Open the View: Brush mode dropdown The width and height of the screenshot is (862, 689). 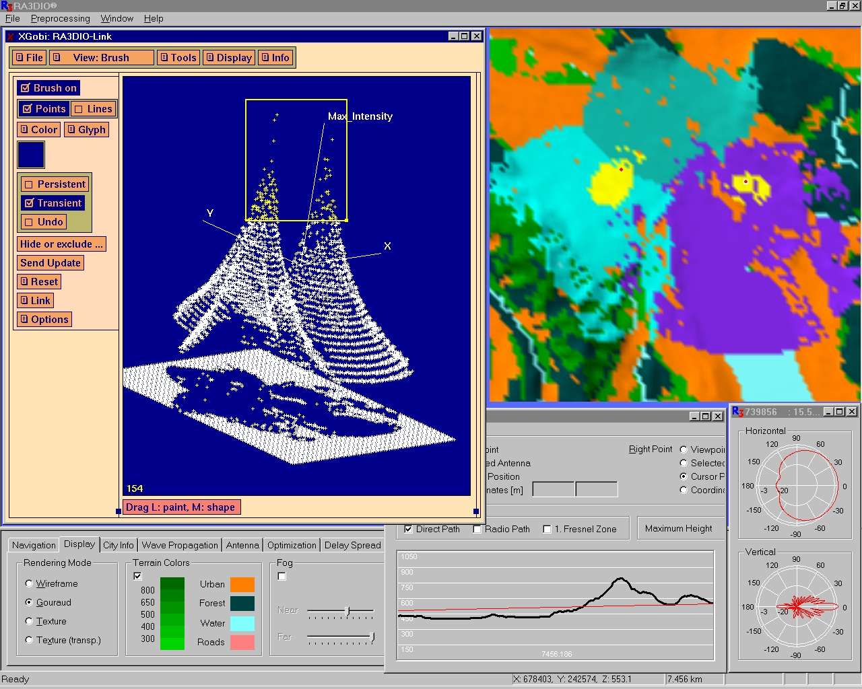pos(102,58)
